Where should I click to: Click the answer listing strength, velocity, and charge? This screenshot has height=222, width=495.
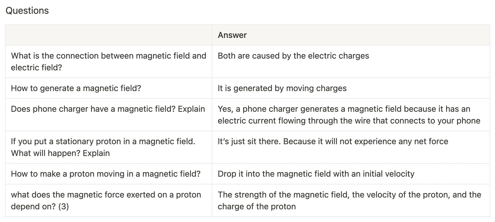coord(351,200)
